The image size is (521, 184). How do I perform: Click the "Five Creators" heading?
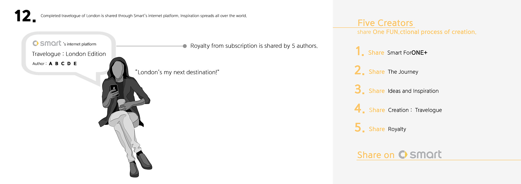pos(385,23)
